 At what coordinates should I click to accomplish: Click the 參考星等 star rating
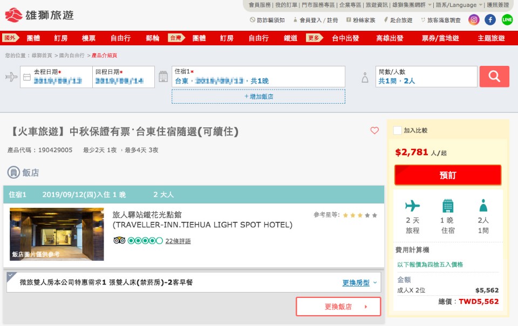360,215
